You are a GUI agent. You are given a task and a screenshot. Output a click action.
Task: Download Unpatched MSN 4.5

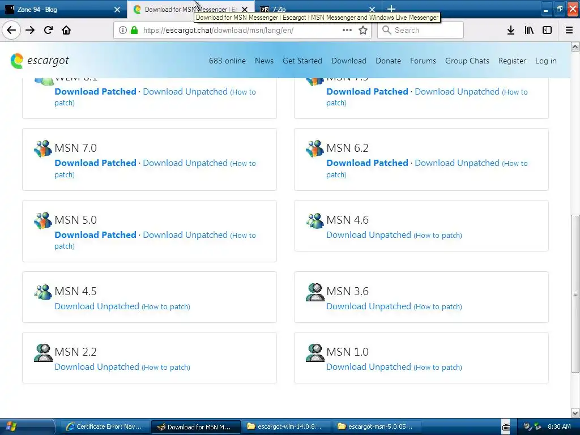coord(96,306)
